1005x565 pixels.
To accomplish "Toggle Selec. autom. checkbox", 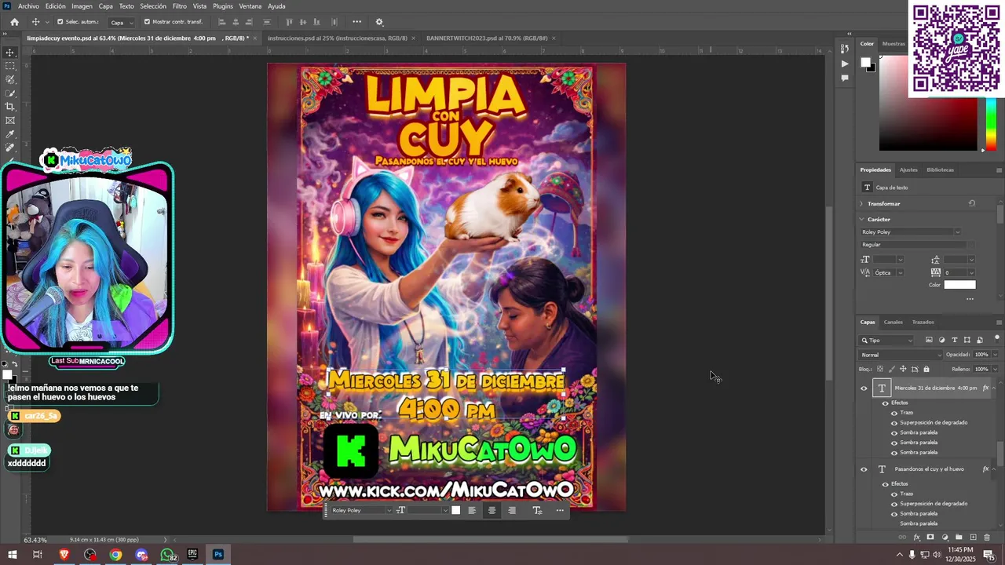I will tap(60, 22).
